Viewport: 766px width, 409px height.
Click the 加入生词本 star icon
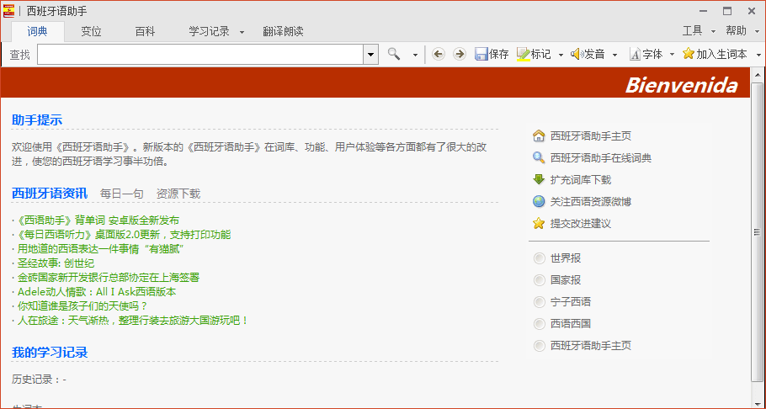click(x=688, y=54)
